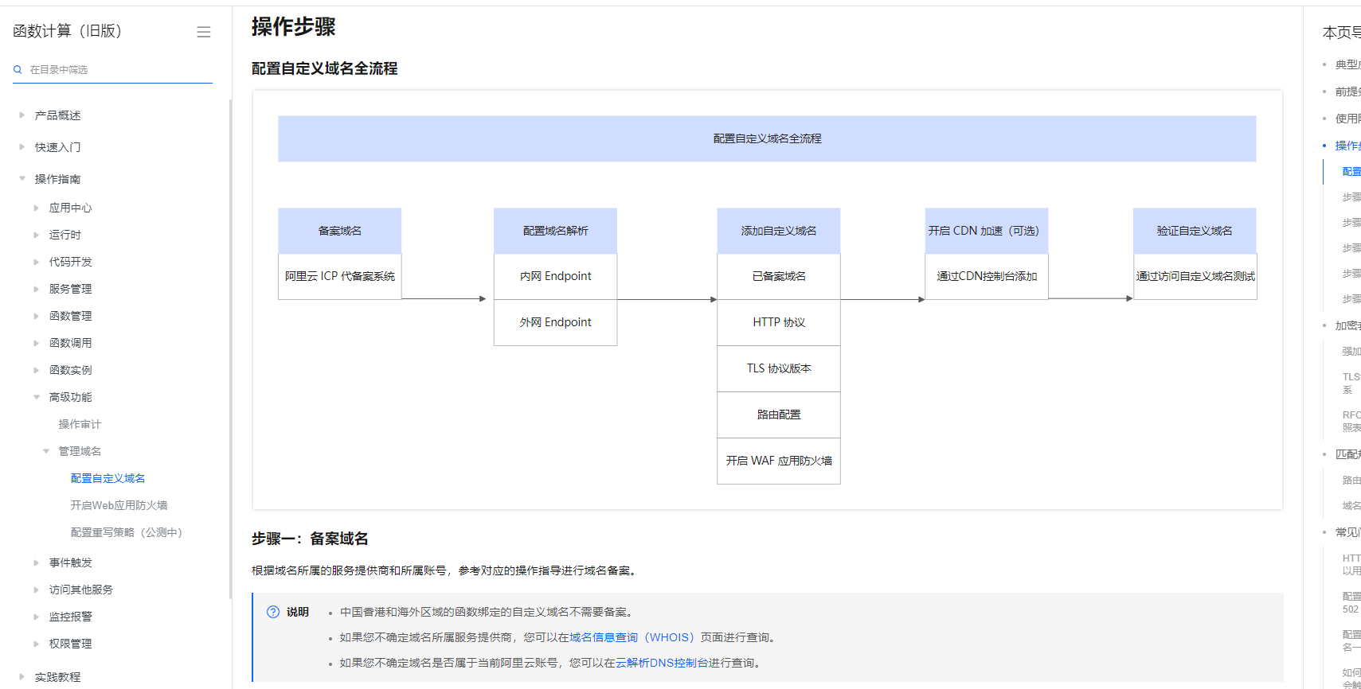Click the 步骤一：备案域名 heading

[x=310, y=539]
